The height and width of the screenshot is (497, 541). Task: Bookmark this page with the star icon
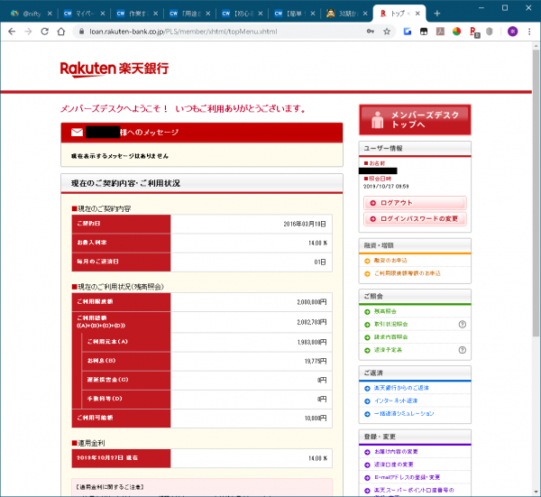tap(387, 32)
